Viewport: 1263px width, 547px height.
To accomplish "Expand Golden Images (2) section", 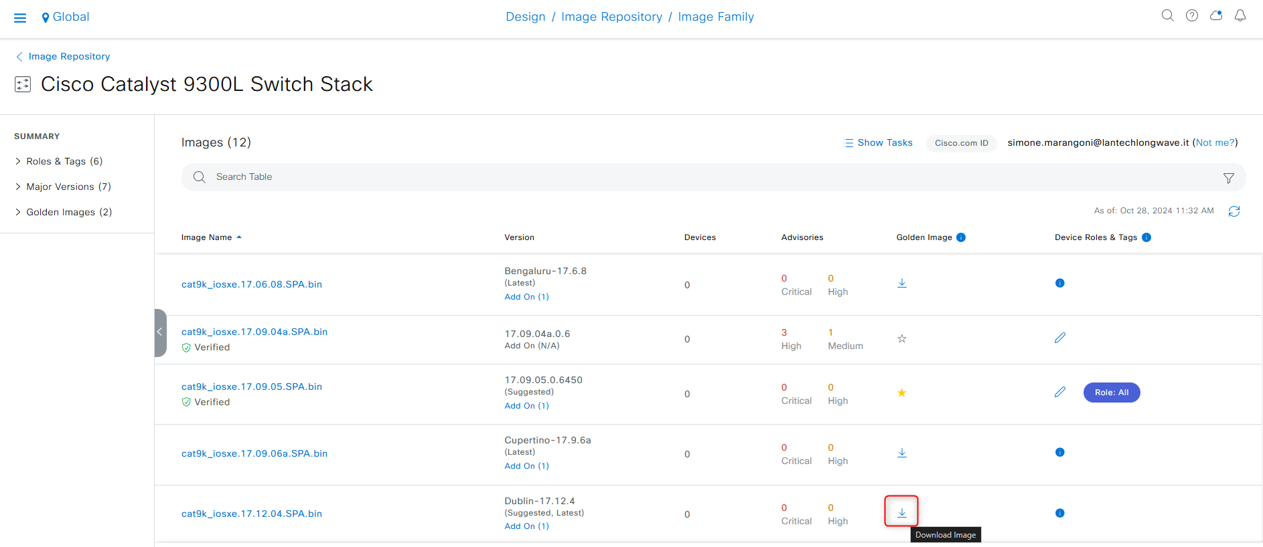I will click(63, 212).
